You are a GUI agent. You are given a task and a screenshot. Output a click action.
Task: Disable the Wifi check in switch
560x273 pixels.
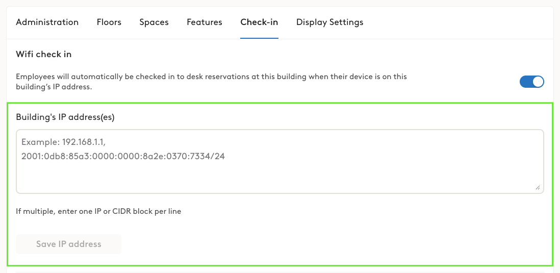(532, 82)
